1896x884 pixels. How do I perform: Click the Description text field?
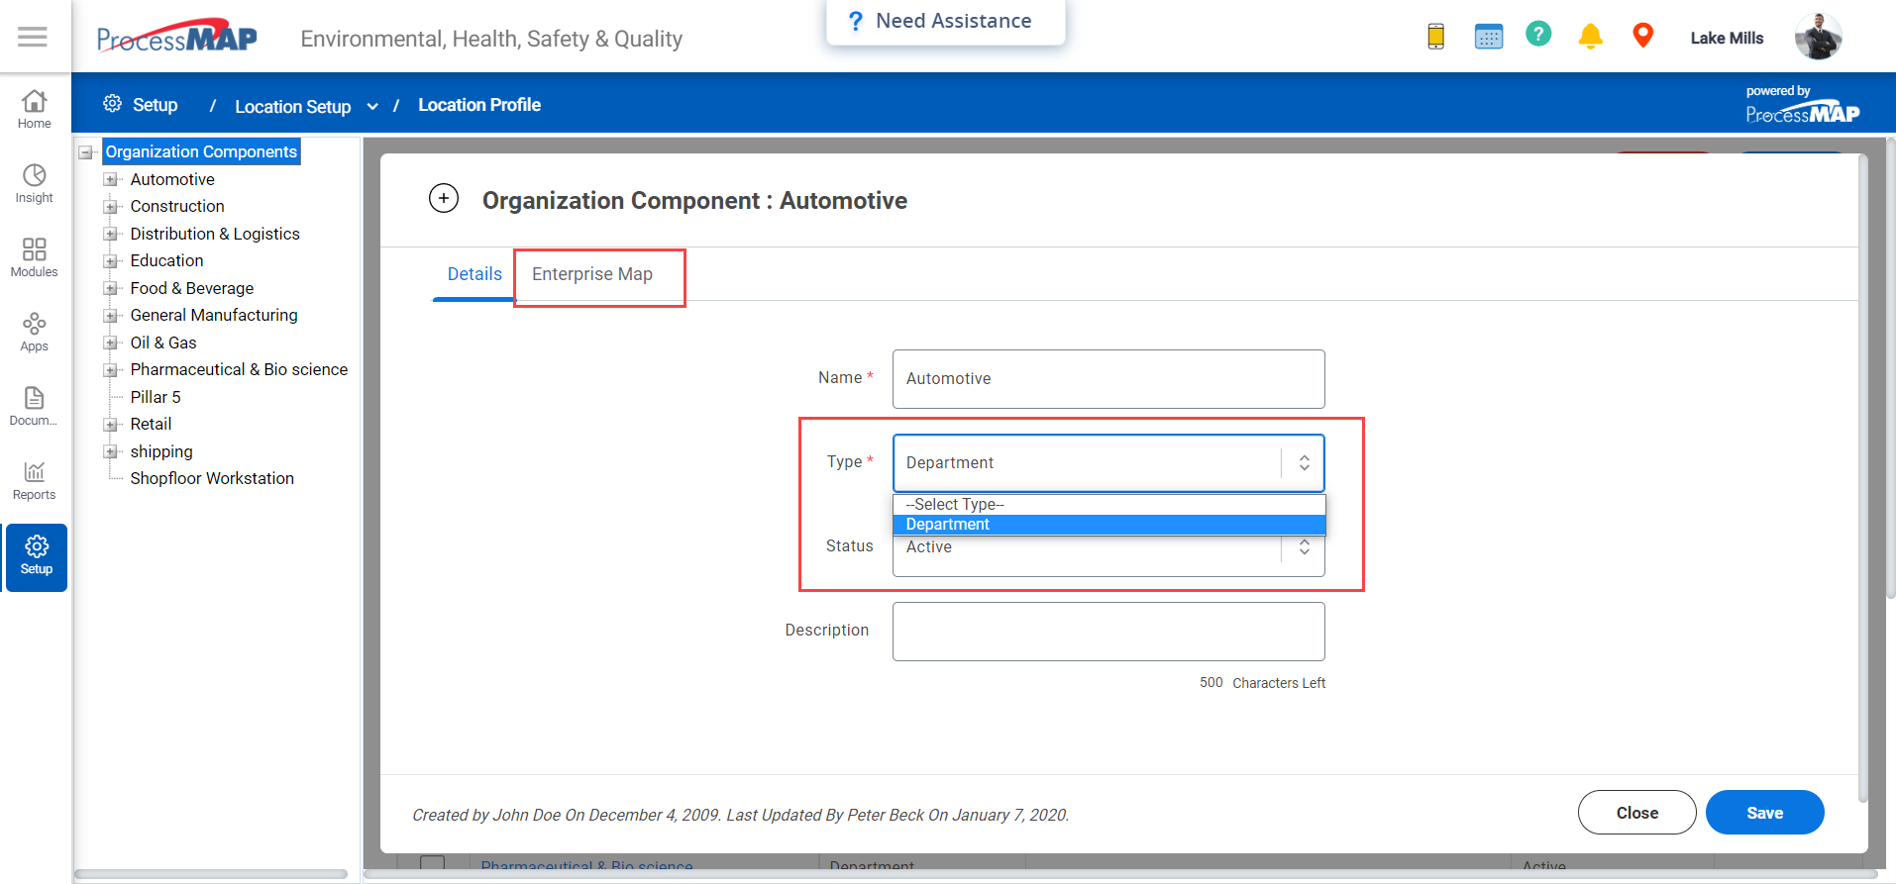(x=1108, y=632)
